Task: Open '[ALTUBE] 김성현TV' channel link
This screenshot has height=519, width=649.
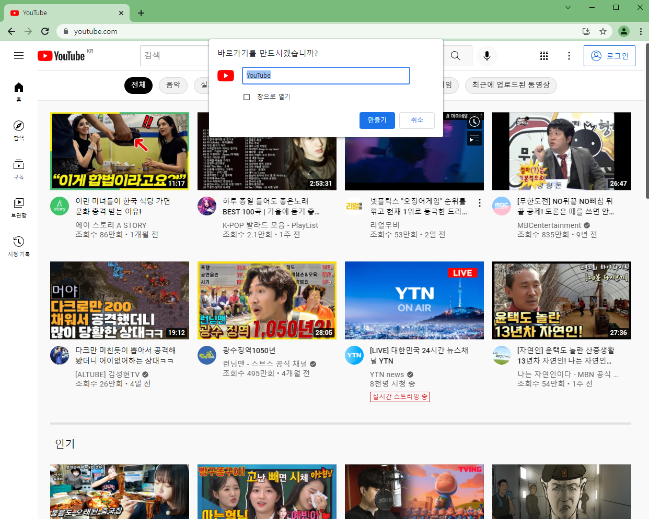Action: pyautogui.click(x=108, y=375)
